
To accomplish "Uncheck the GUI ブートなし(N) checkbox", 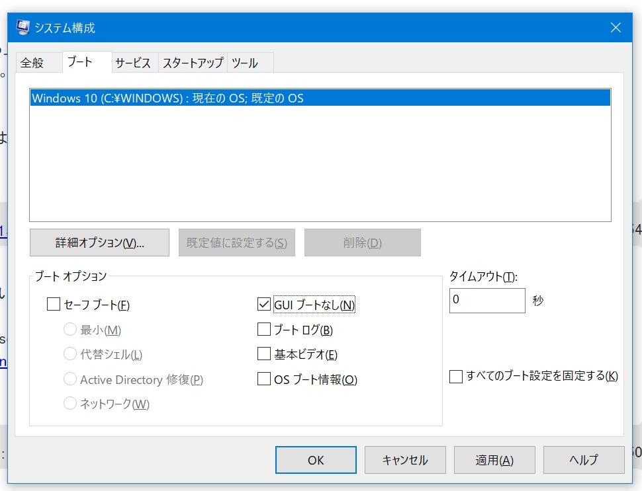I will pos(264,305).
